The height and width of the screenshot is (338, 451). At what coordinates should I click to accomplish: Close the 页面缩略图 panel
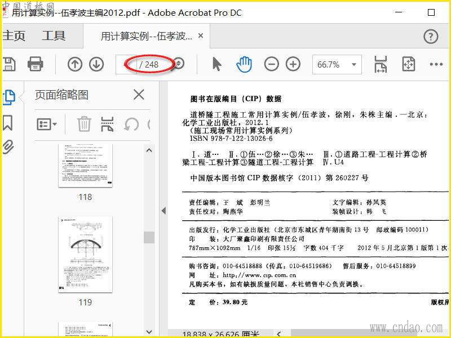coord(139,95)
